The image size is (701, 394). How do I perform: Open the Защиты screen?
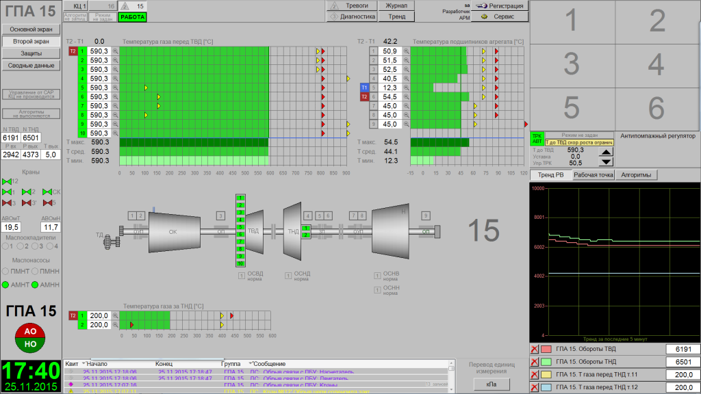click(x=31, y=53)
